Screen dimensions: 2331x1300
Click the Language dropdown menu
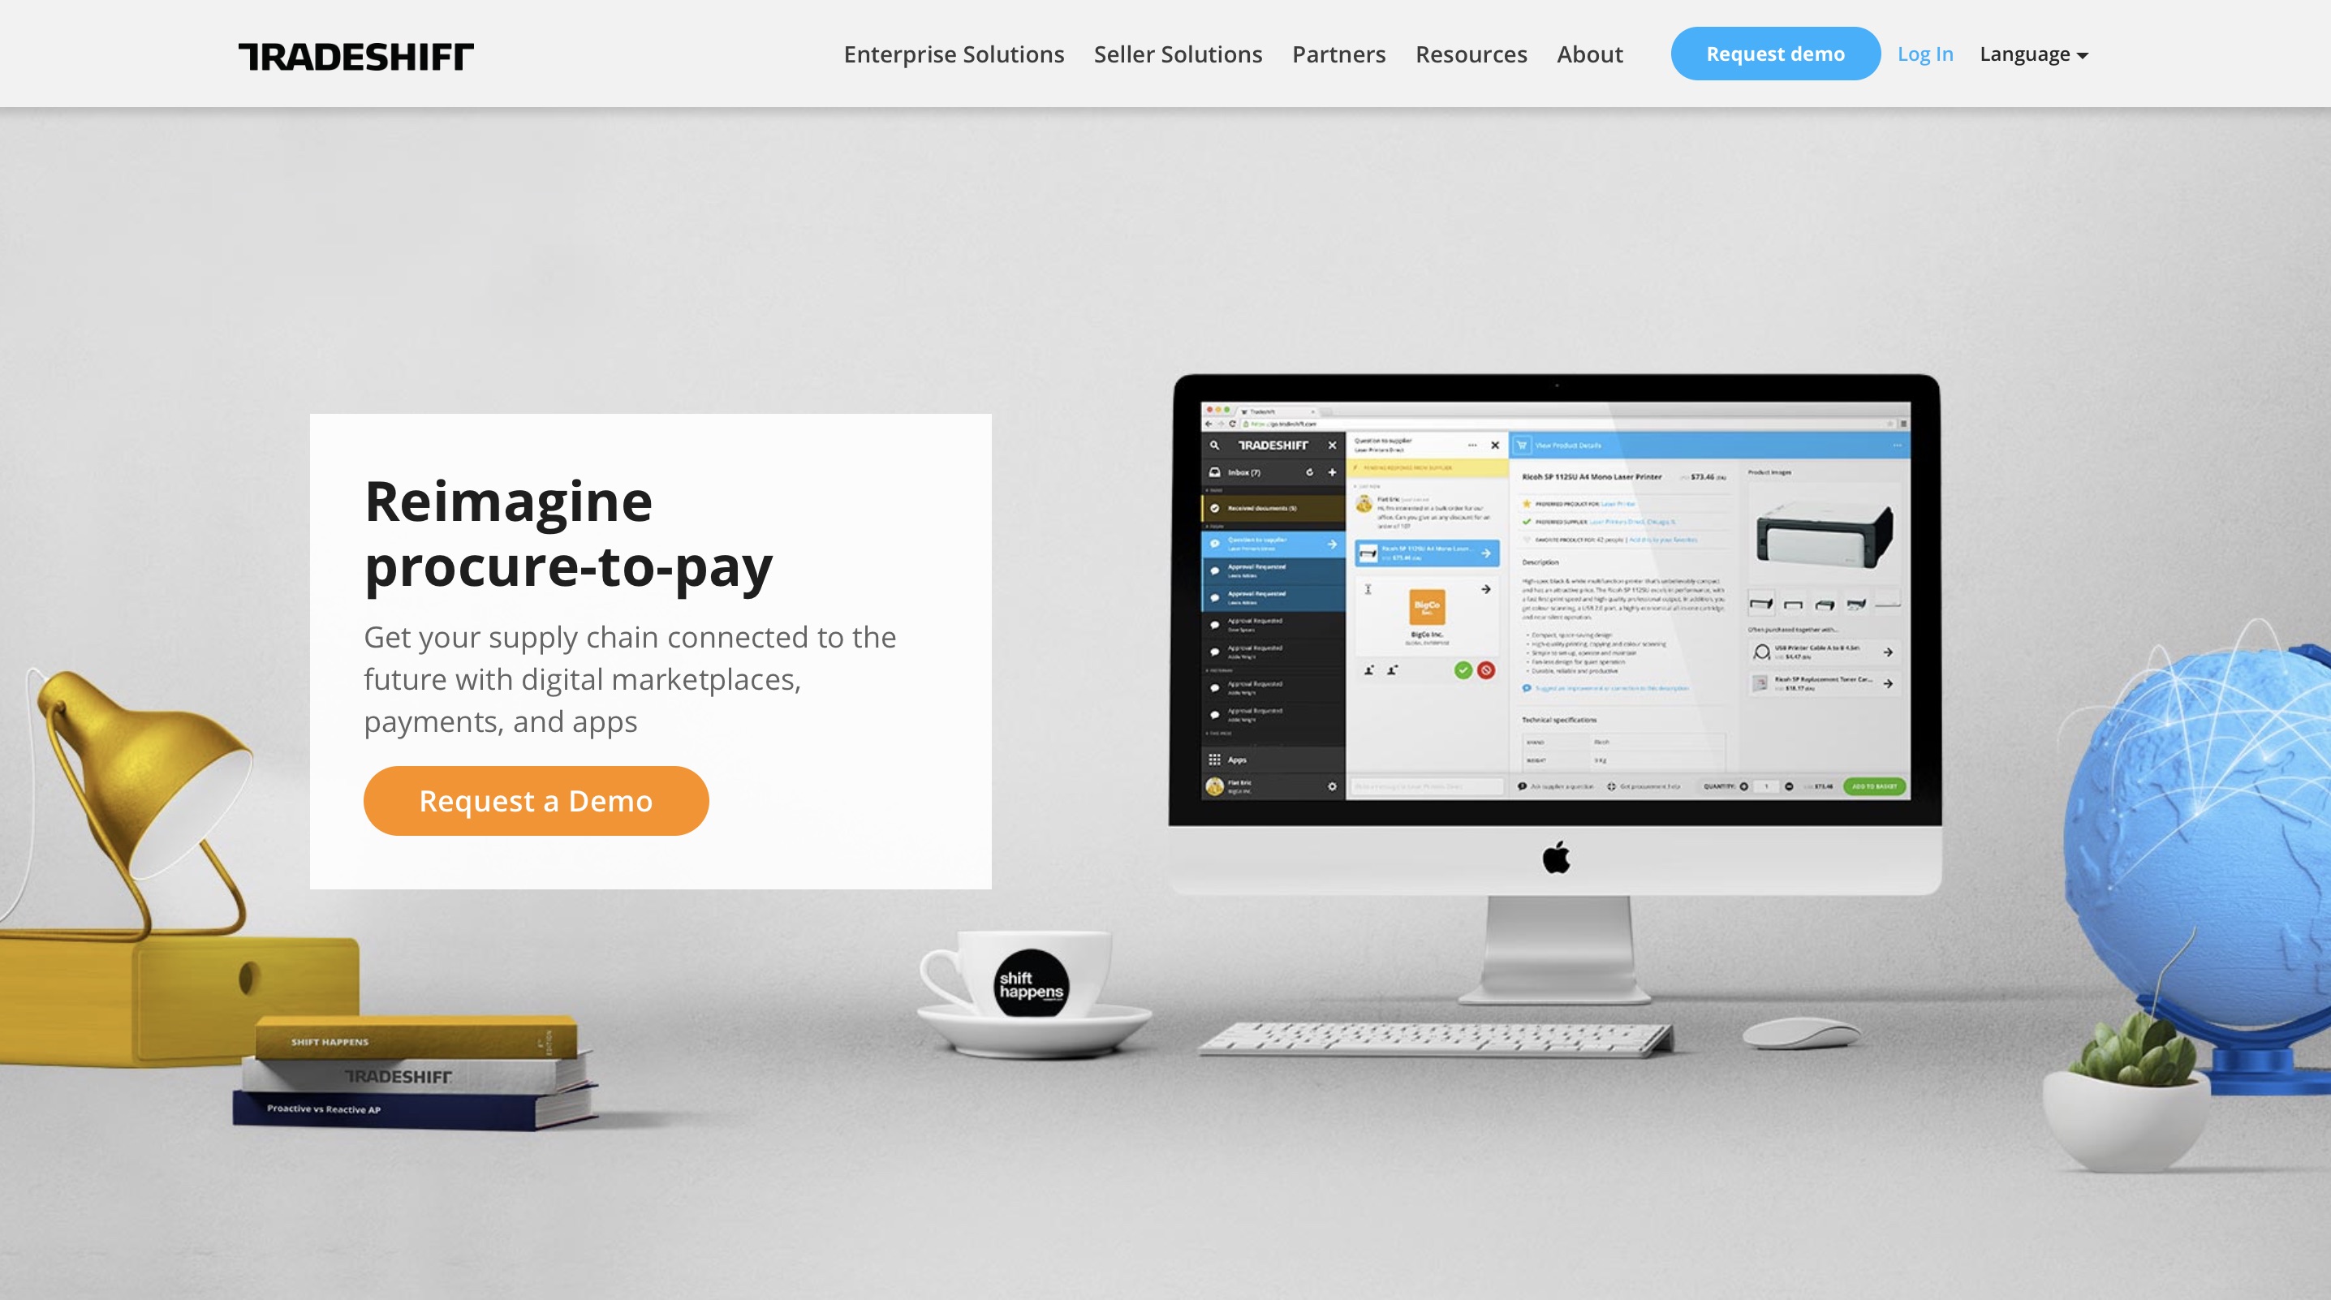click(2033, 53)
